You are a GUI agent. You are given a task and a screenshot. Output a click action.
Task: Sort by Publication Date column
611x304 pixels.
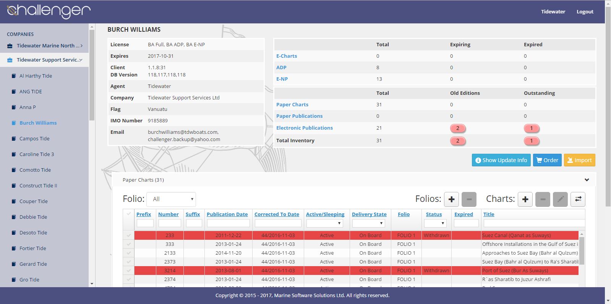click(227, 215)
